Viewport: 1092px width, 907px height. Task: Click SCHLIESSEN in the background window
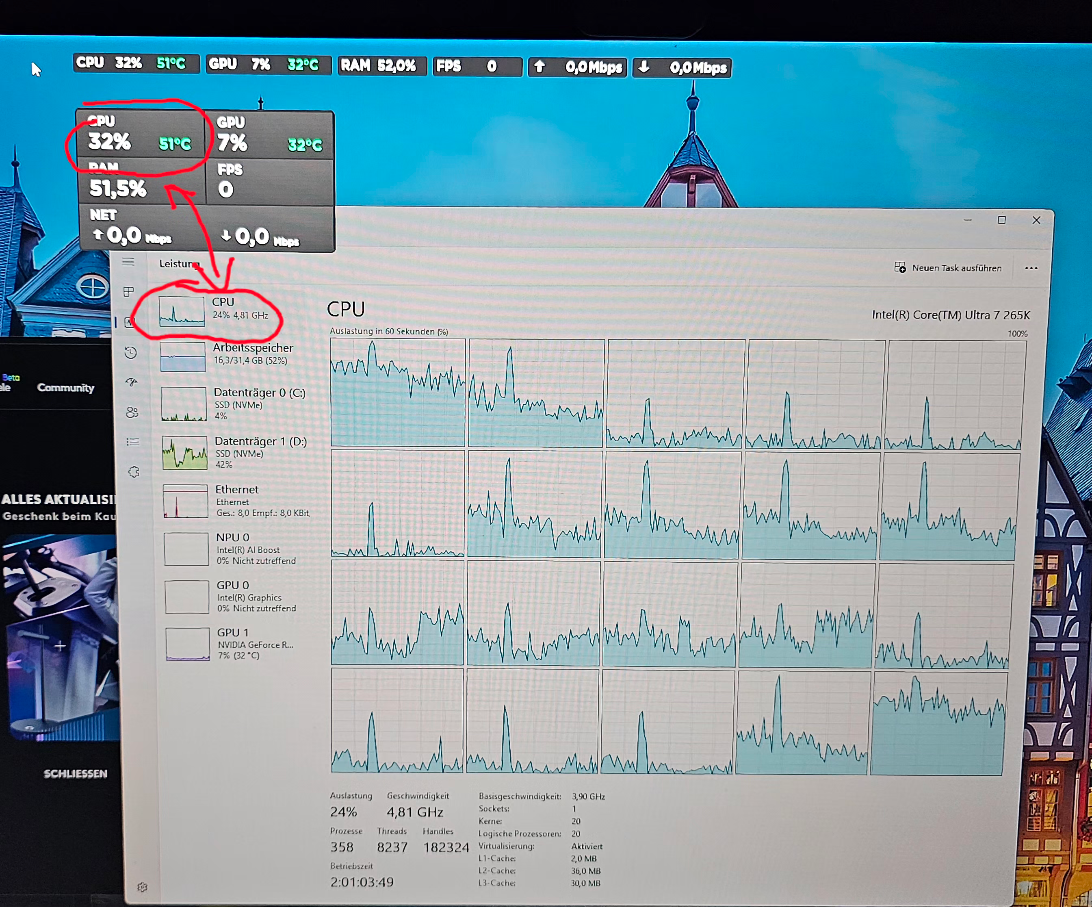(x=76, y=774)
